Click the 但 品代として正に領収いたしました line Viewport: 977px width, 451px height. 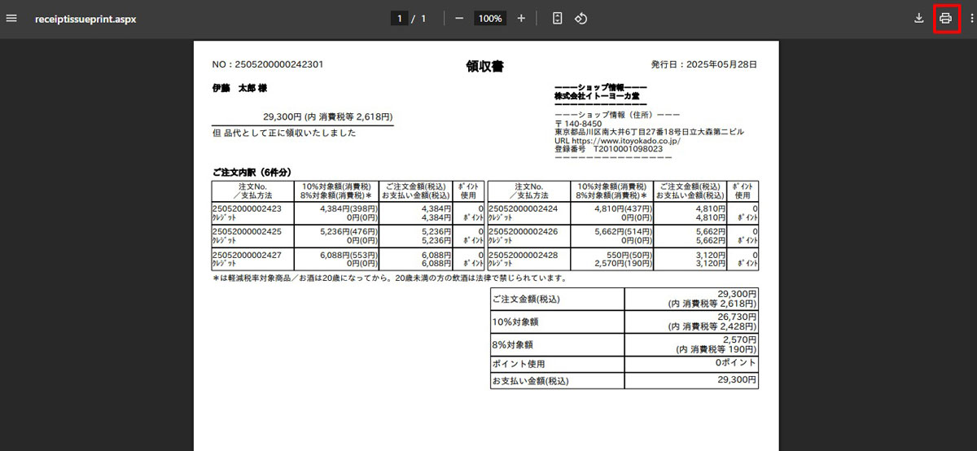tap(284, 133)
